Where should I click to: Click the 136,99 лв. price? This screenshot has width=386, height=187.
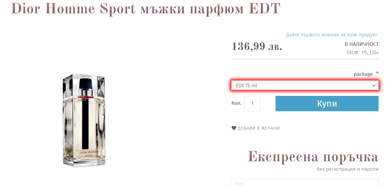(x=257, y=46)
